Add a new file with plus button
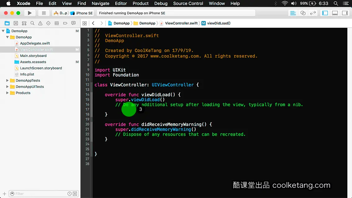This screenshot has height=198, width=352. tap(4, 194)
